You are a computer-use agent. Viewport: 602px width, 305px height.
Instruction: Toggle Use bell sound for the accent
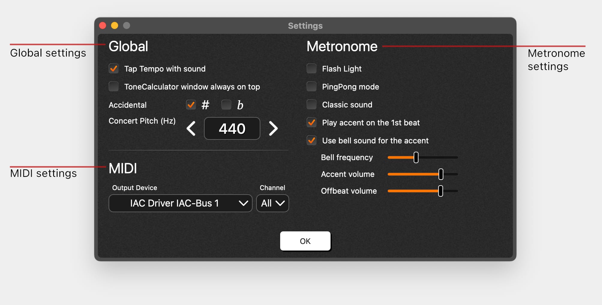tap(312, 140)
